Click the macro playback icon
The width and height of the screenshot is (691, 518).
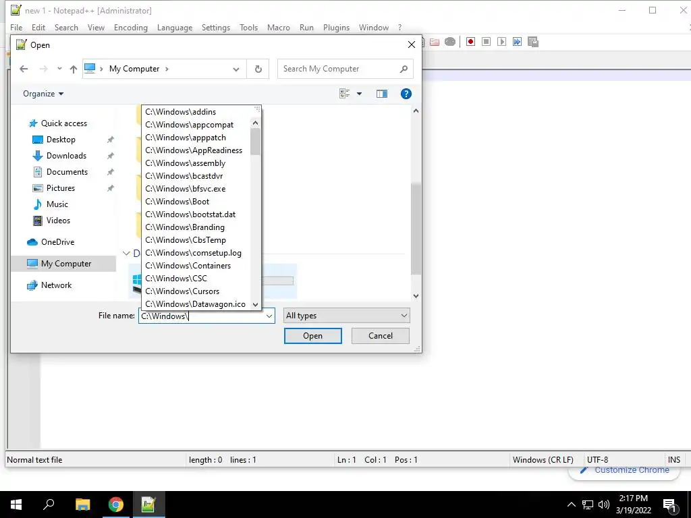501,42
